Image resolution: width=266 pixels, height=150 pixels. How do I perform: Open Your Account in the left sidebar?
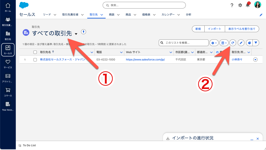click(8, 106)
